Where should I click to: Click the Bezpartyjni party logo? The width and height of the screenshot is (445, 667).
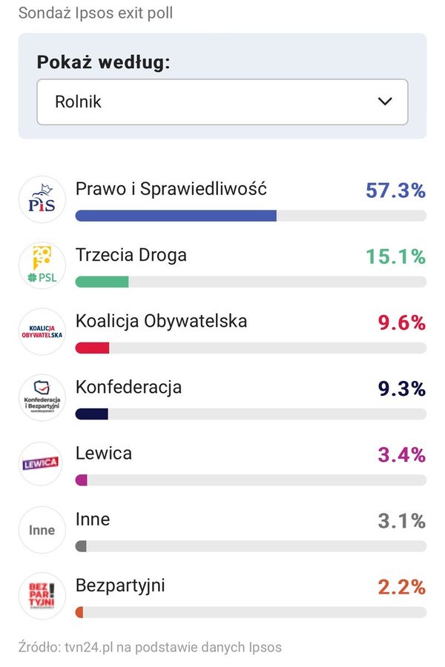click(x=42, y=596)
